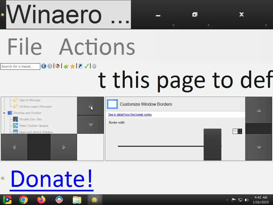Open the network tray icon

pos(240,200)
